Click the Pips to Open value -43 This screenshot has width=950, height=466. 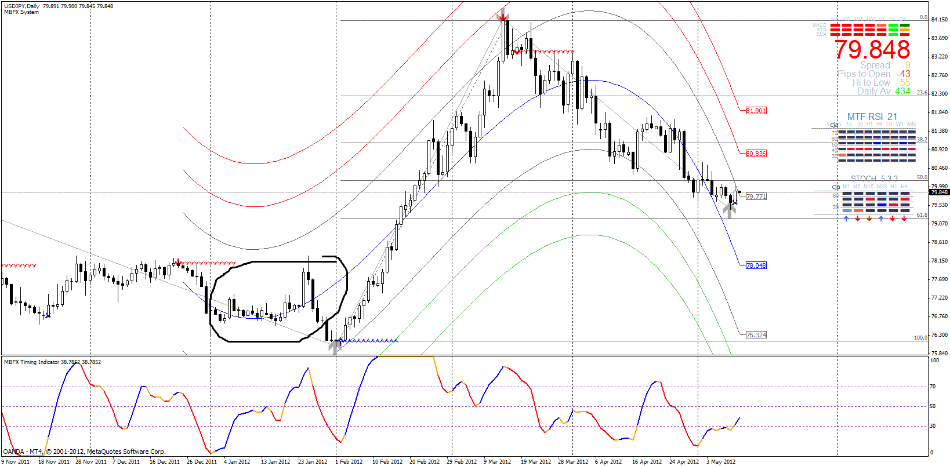(x=904, y=74)
